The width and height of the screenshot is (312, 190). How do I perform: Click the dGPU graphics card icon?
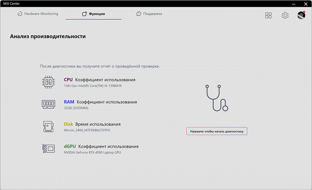tap(48, 148)
